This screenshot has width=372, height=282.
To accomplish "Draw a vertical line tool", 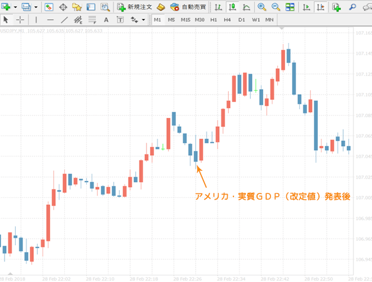I will coord(36,20).
